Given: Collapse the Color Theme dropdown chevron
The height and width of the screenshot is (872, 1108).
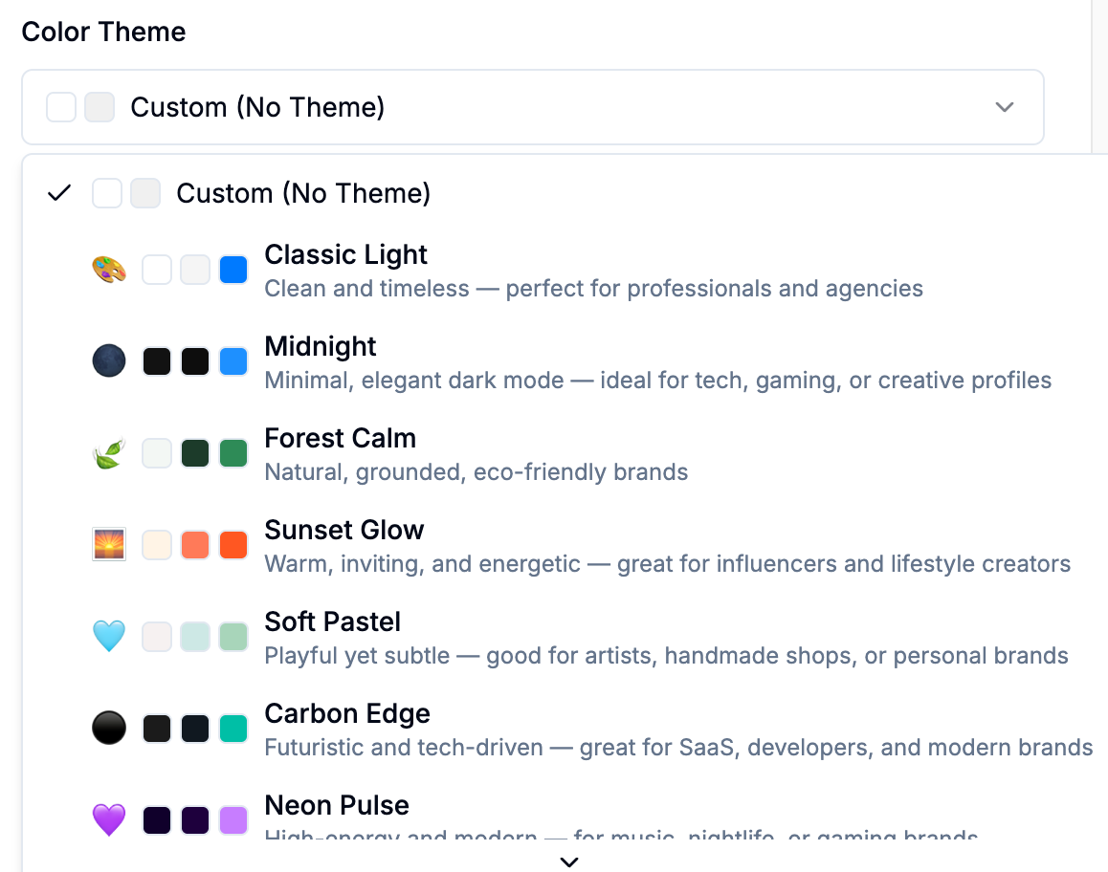Looking at the screenshot, I should click(1004, 107).
